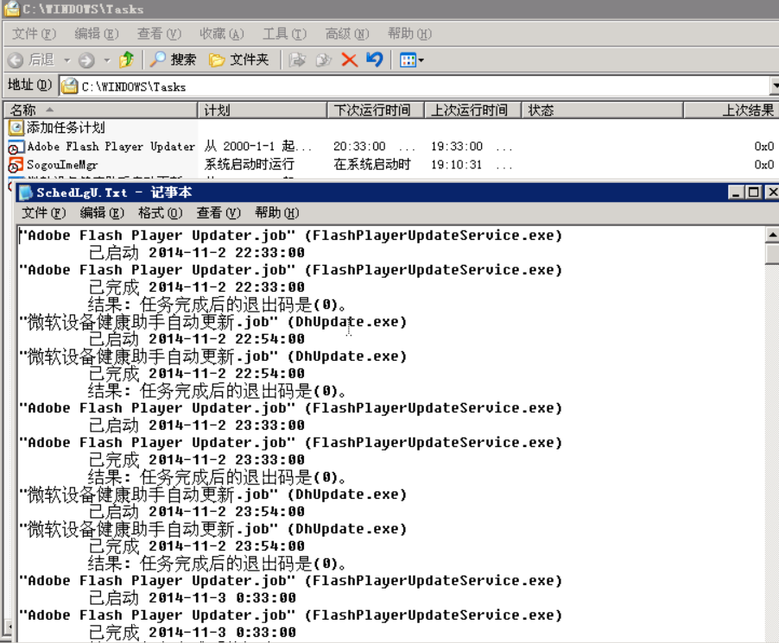
Task: Select the Adobe Flash Player Updater task icon
Action: pyautogui.click(x=16, y=147)
